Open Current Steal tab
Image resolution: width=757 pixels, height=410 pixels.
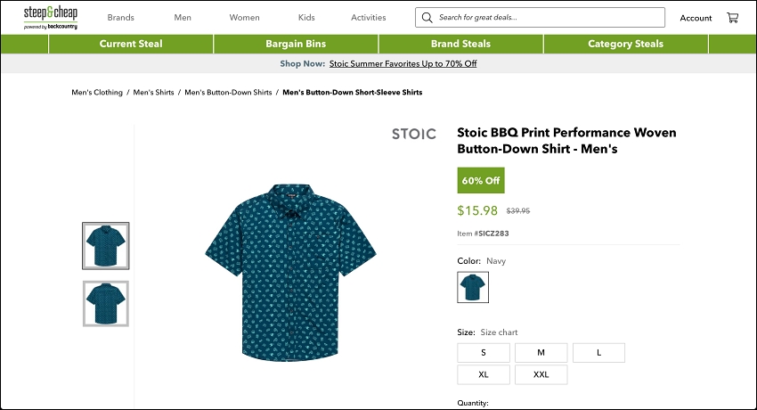pyautogui.click(x=131, y=44)
